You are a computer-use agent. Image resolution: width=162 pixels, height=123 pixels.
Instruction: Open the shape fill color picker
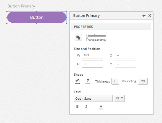(77, 81)
